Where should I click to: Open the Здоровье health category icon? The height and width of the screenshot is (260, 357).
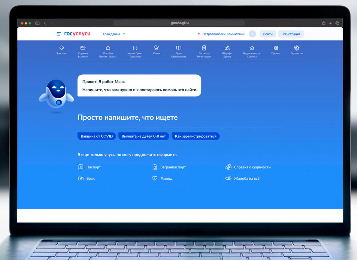point(62,48)
